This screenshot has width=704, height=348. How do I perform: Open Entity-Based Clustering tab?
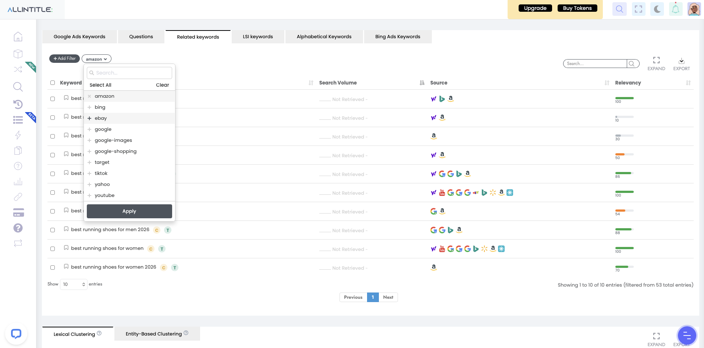pyautogui.click(x=157, y=334)
